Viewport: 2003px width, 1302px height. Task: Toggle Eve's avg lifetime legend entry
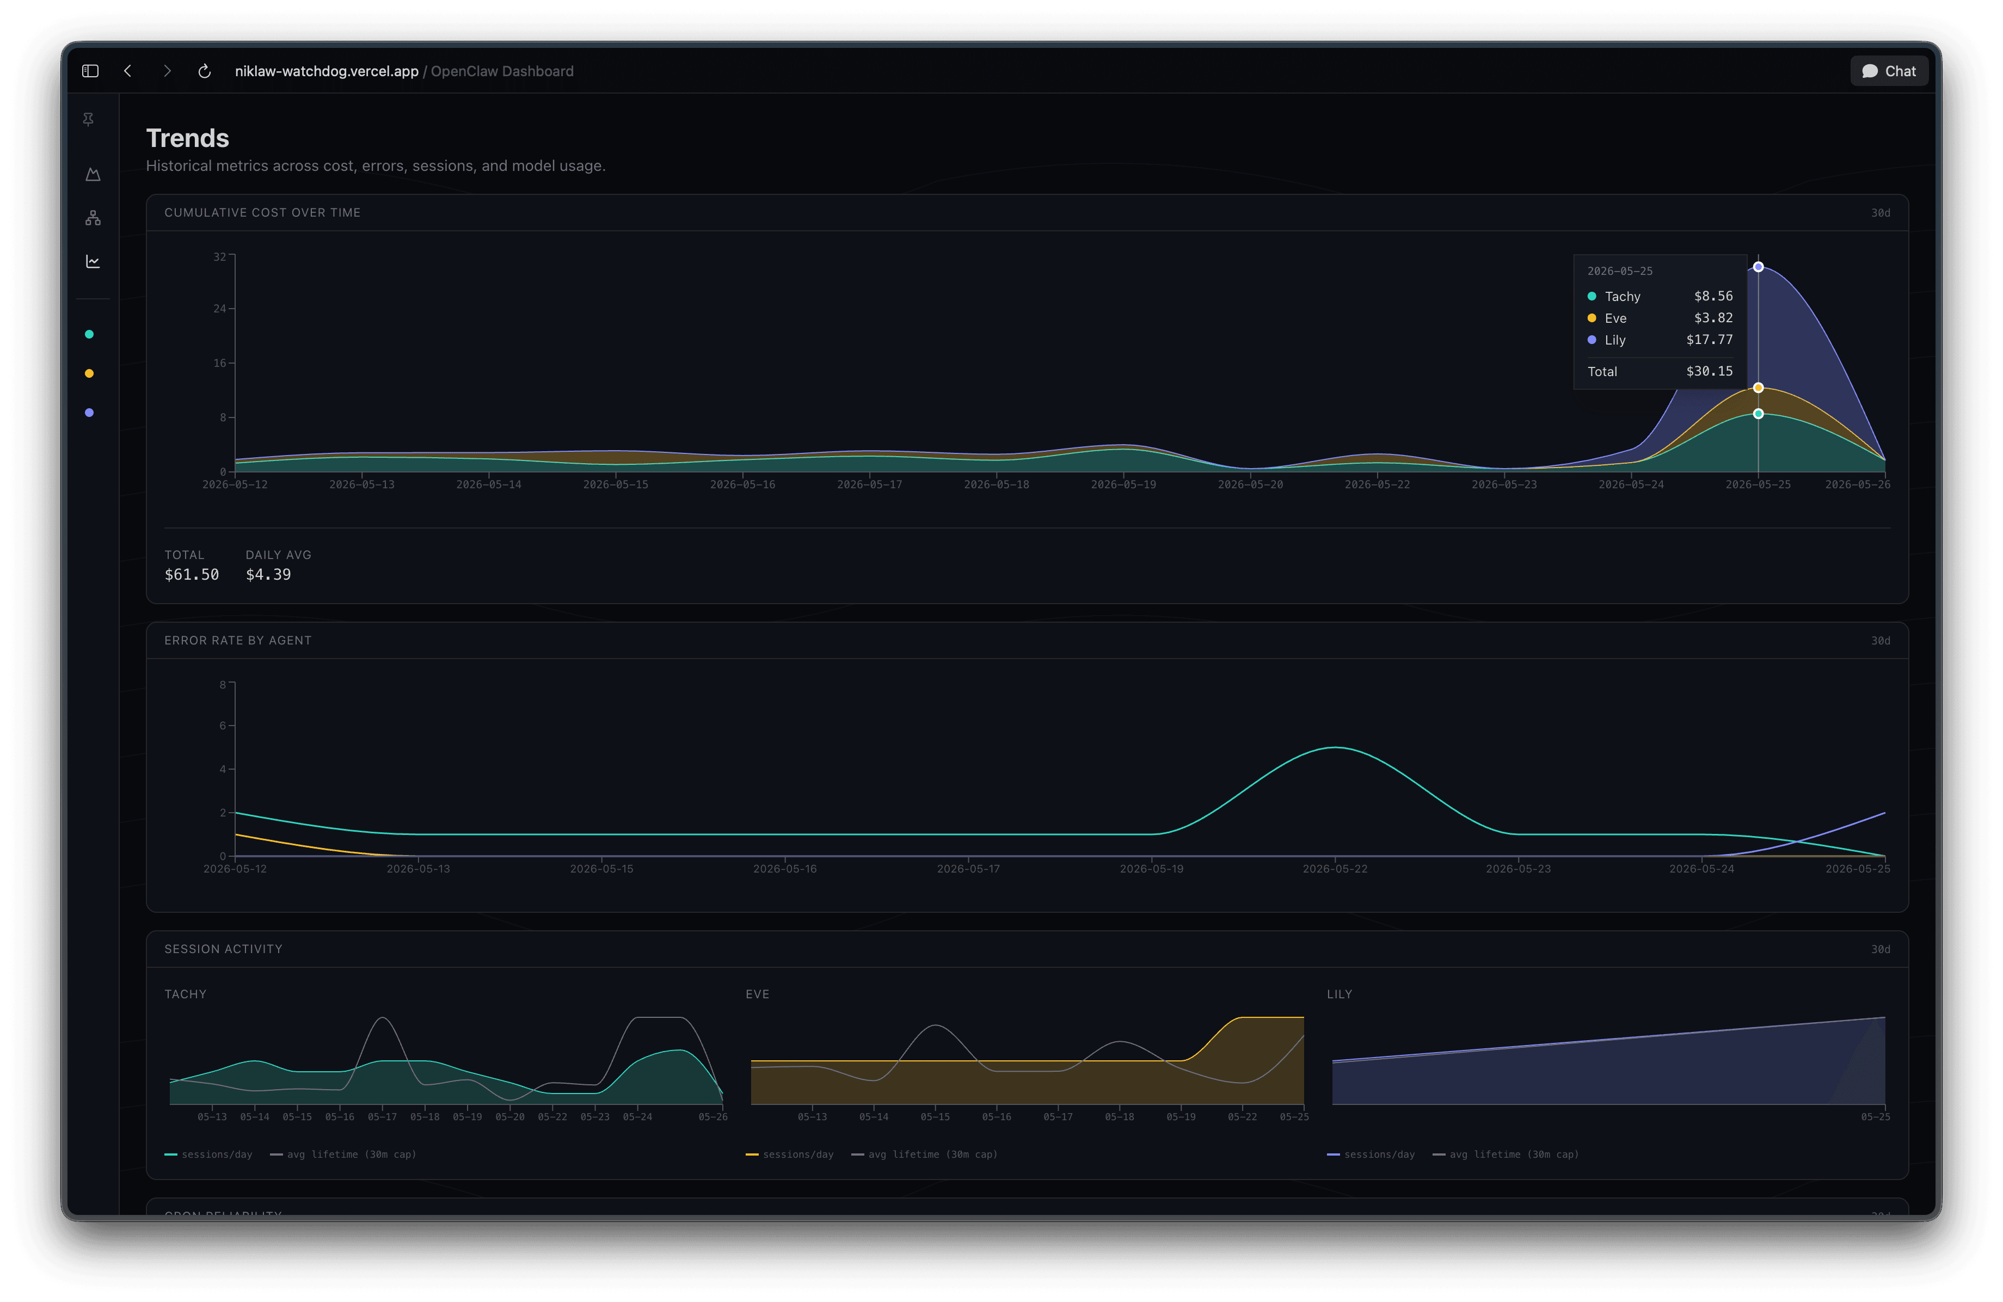[x=924, y=1154]
